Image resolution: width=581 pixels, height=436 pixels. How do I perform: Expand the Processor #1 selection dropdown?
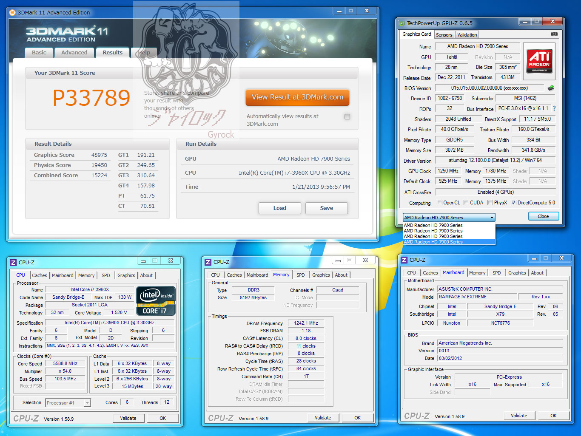(x=87, y=403)
